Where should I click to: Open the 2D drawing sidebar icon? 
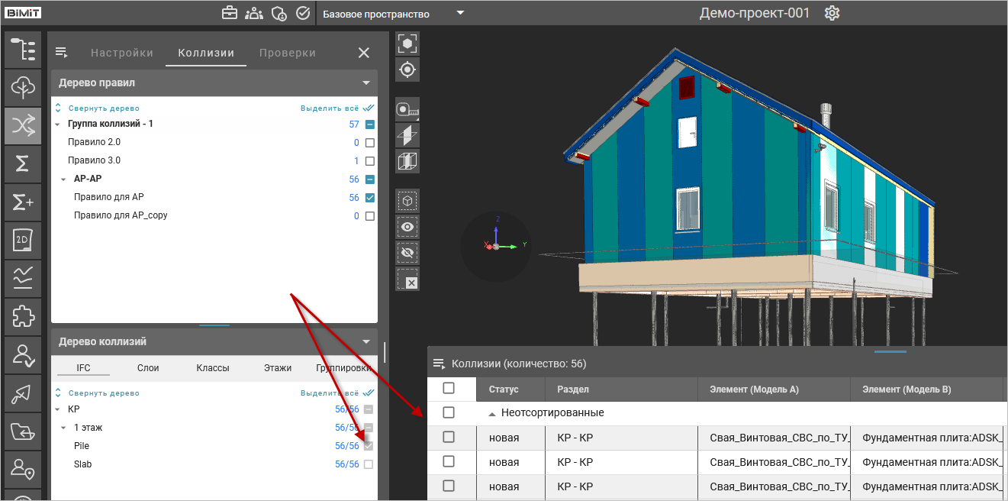[x=23, y=241]
